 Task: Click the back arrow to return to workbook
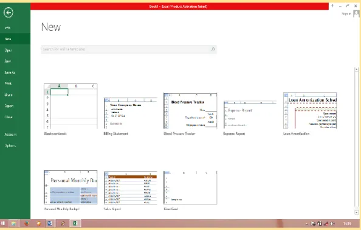click(x=9, y=13)
